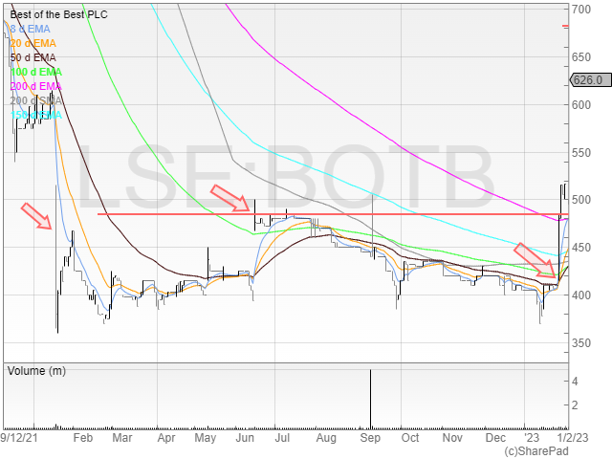Click the 700 price axis label
The image size is (612, 459).
coord(581,9)
